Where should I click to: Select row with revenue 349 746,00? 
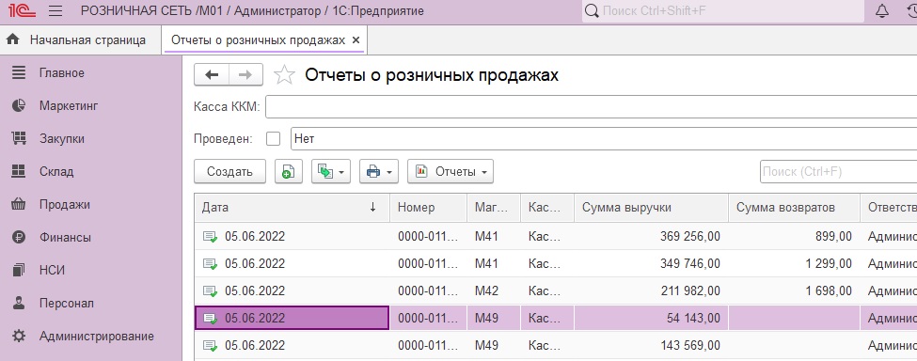click(x=556, y=263)
